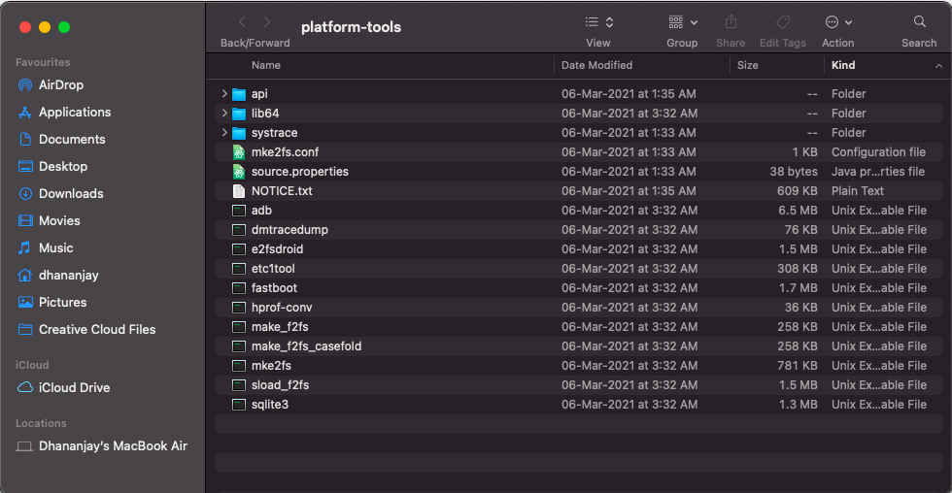Click the Edit Tags icon
Viewport: 952px width, 493px height.
783,22
